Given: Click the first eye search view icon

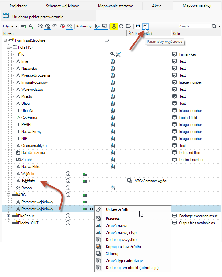Looking at the screenshot, I should coord(40,26).
